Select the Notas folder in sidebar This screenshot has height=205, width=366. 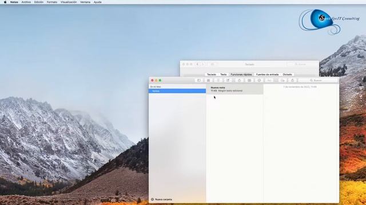tap(177, 91)
